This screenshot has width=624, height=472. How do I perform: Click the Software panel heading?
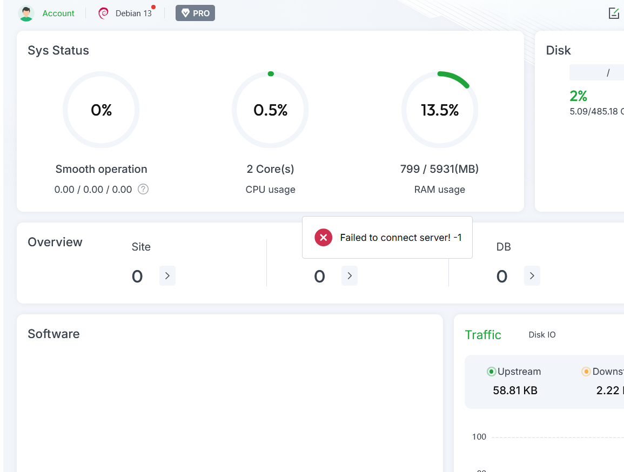tap(53, 334)
